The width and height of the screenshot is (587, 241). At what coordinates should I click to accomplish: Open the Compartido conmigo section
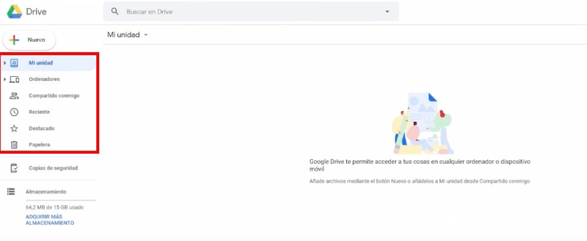tap(54, 96)
